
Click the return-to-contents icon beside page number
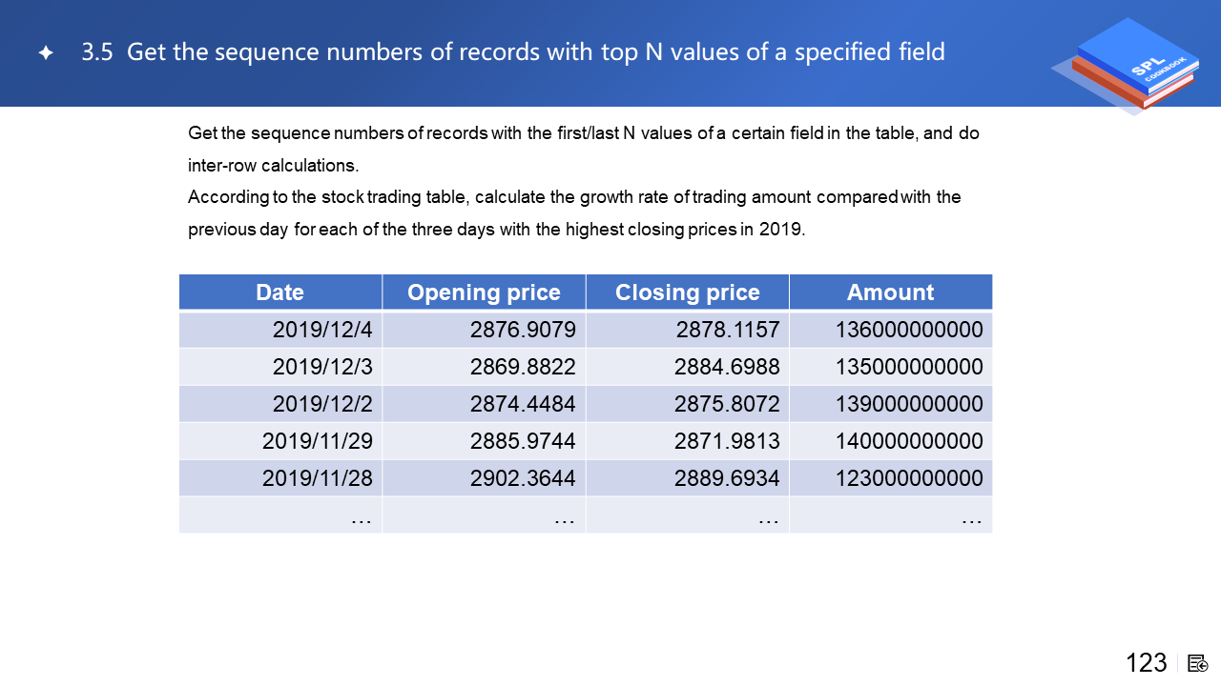[1198, 663]
